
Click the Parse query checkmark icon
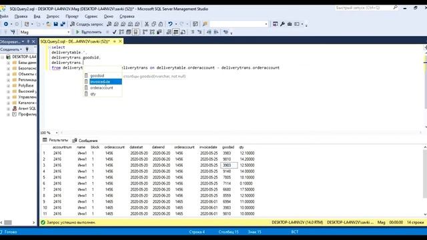114,32
